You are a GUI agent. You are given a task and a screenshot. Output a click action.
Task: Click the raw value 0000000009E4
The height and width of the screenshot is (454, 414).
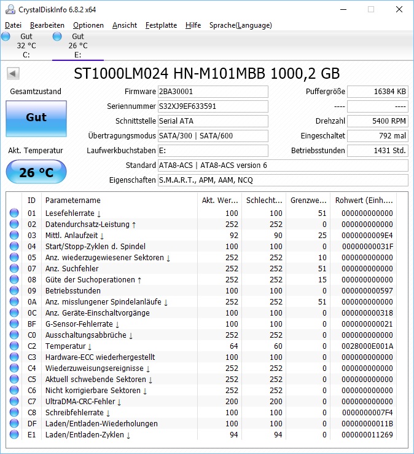[x=367, y=235]
